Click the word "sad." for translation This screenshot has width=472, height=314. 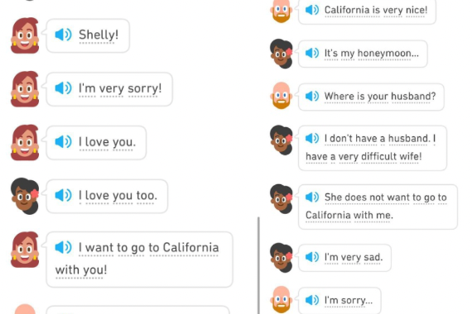pos(373,258)
